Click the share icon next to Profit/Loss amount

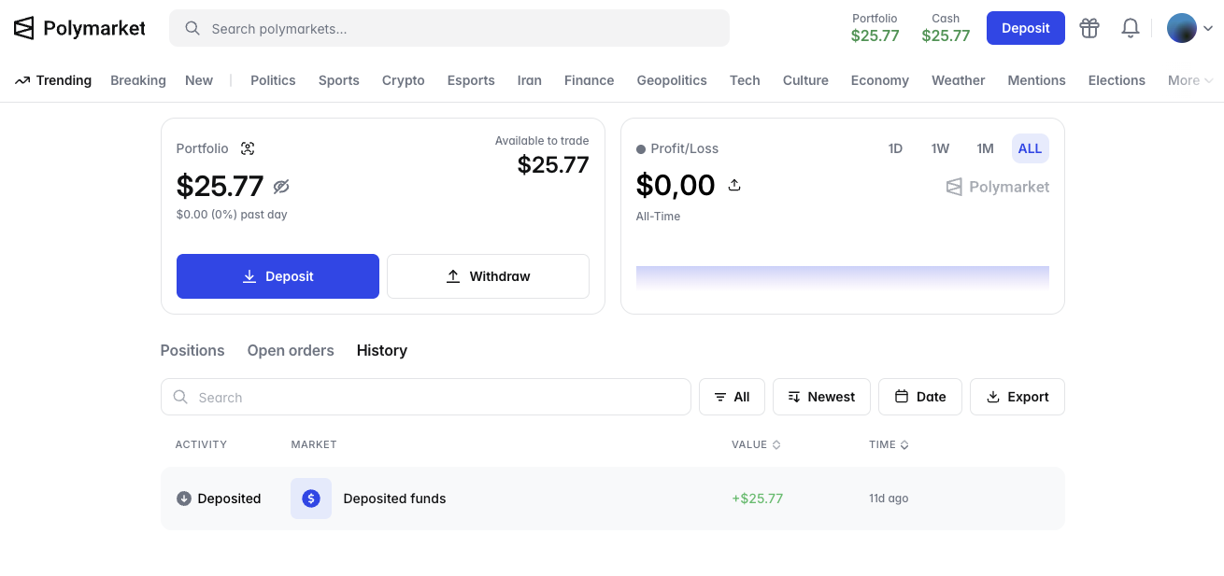tap(734, 185)
